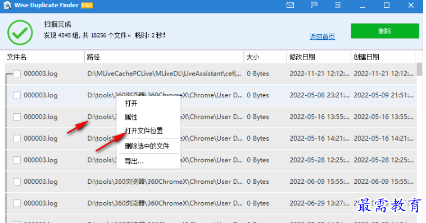Click the PRO badge in title bar
Image resolution: width=426 pixels, height=223 pixels.
pyautogui.click(x=87, y=6)
